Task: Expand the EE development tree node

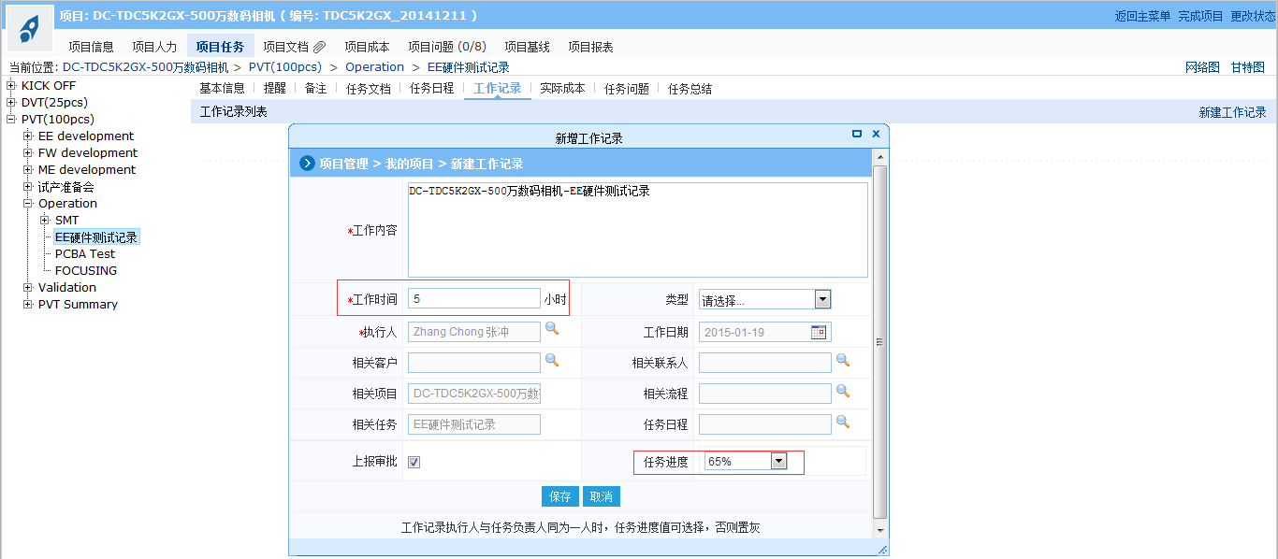Action: pyautogui.click(x=28, y=136)
